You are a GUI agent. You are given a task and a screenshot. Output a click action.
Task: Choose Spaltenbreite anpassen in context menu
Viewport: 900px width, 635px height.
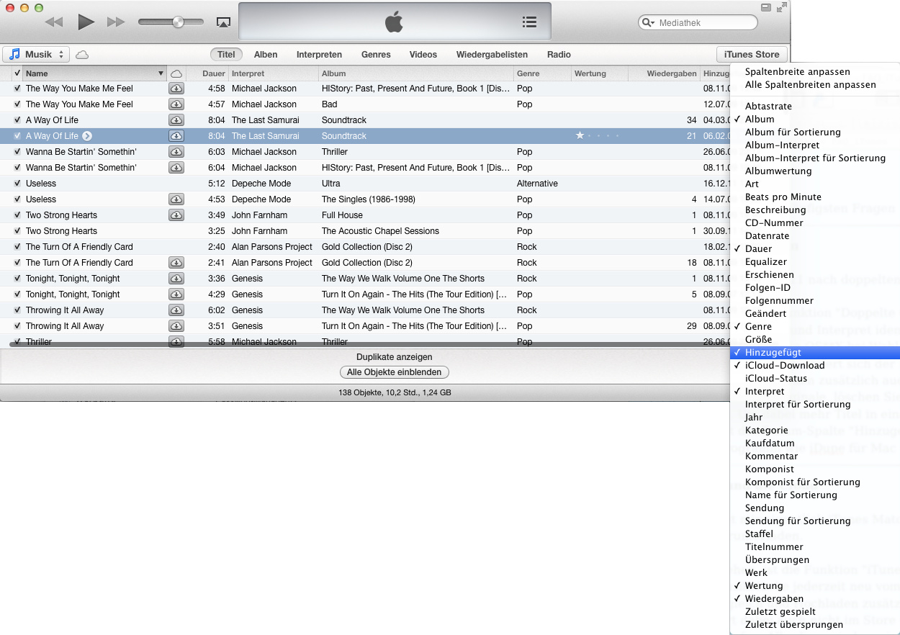point(815,72)
